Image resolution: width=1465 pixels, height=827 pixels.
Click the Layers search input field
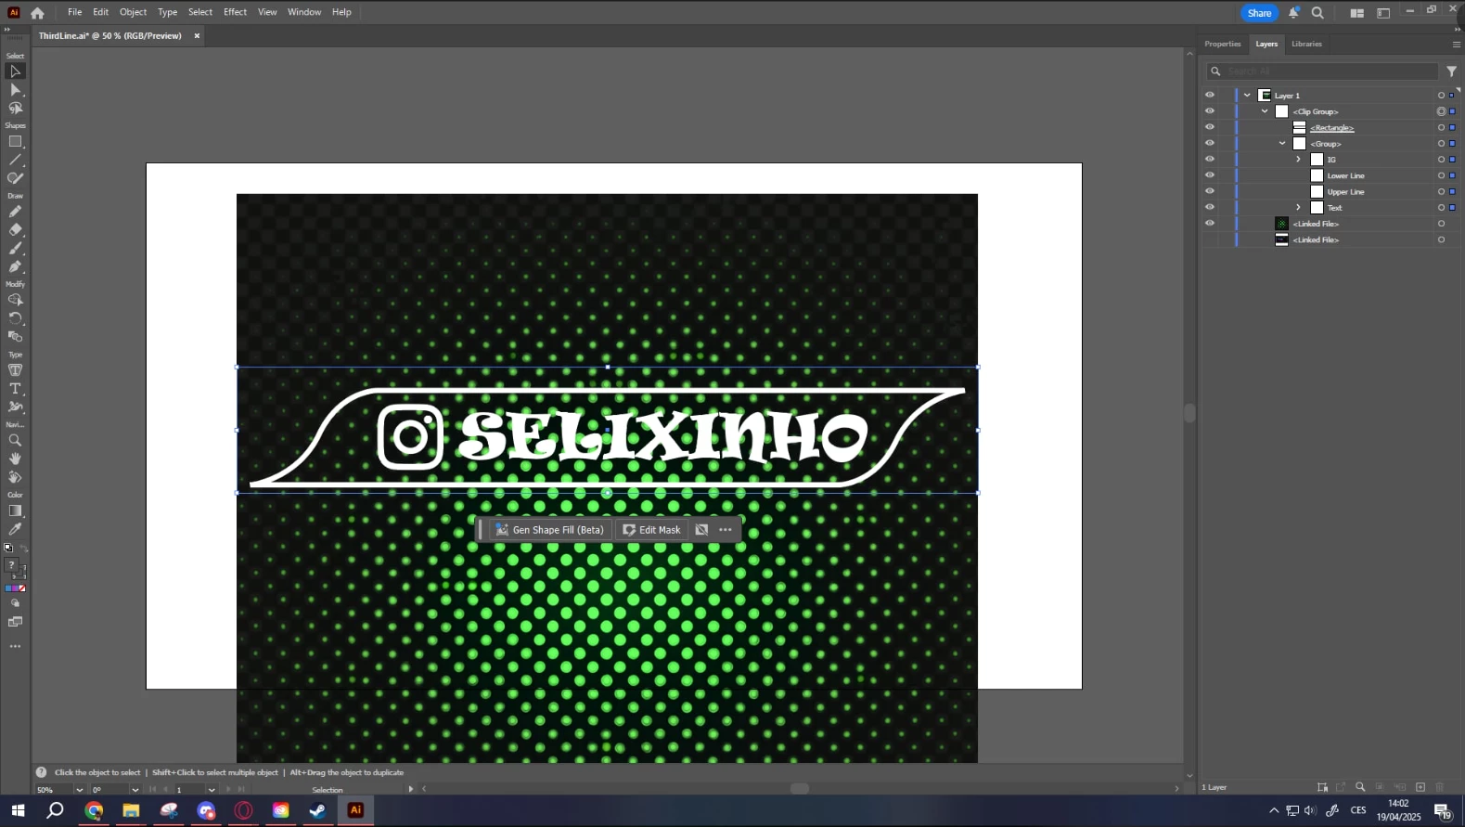tap(1322, 71)
